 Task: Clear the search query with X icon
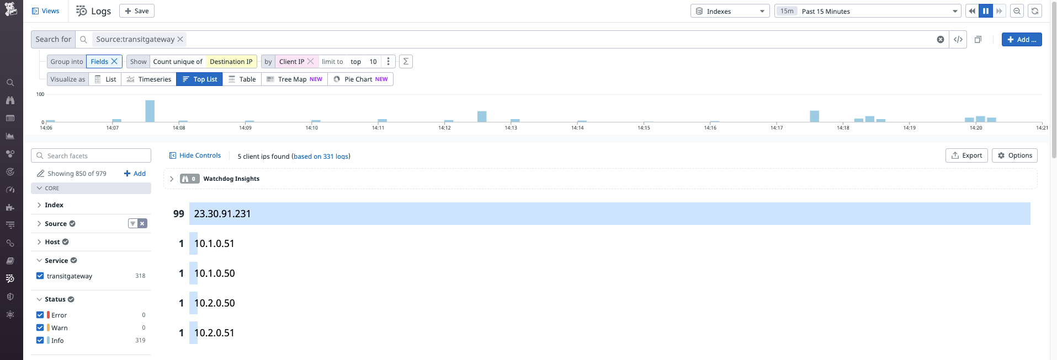(941, 40)
